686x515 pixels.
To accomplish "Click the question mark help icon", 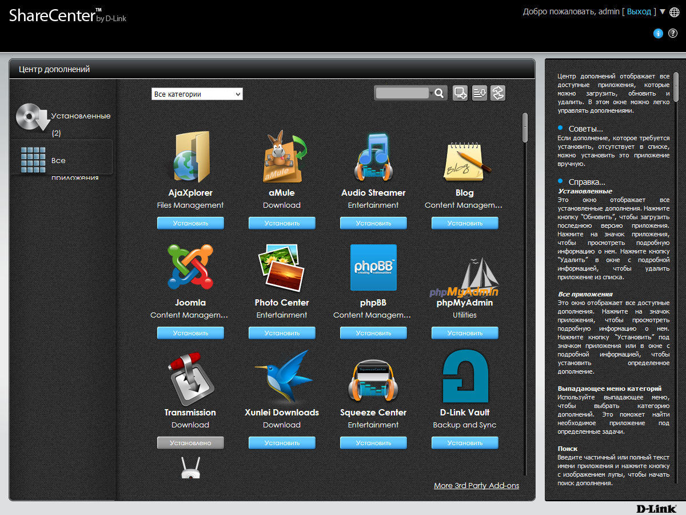I will (x=672, y=34).
